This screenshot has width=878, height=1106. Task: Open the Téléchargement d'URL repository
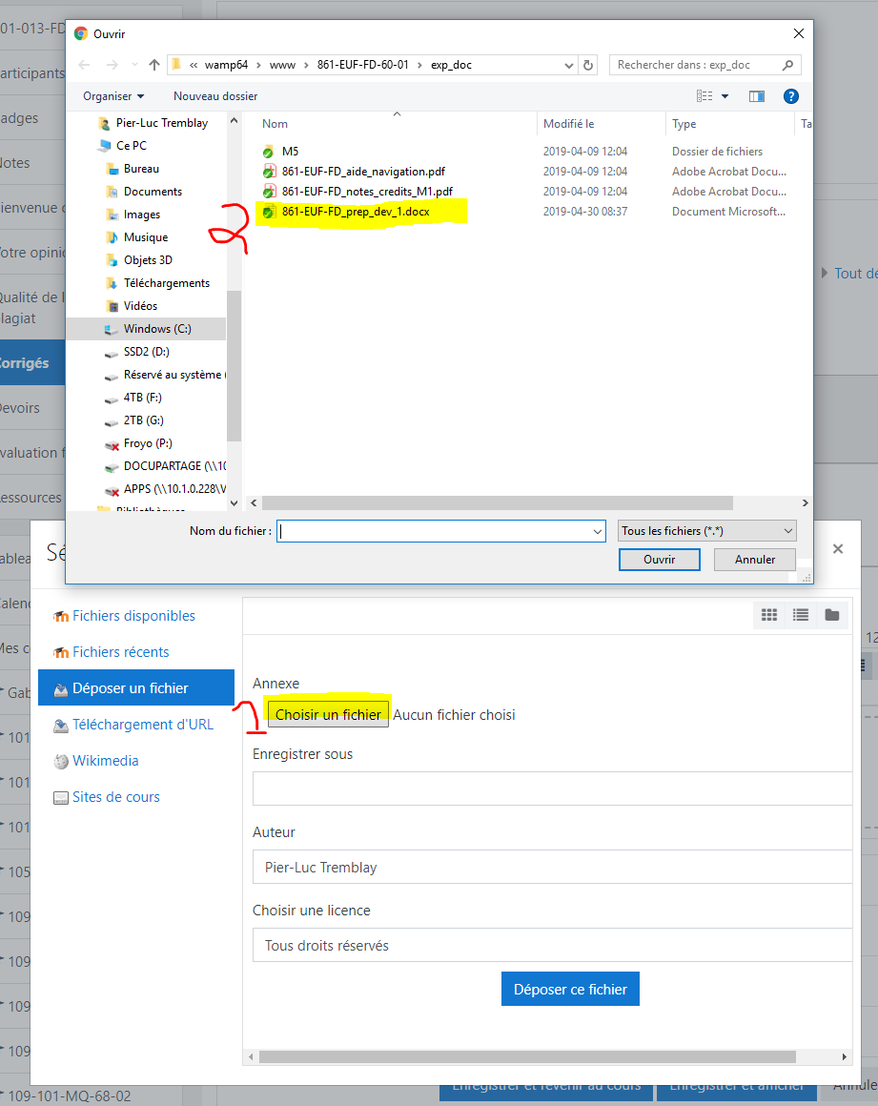tap(142, 725)
